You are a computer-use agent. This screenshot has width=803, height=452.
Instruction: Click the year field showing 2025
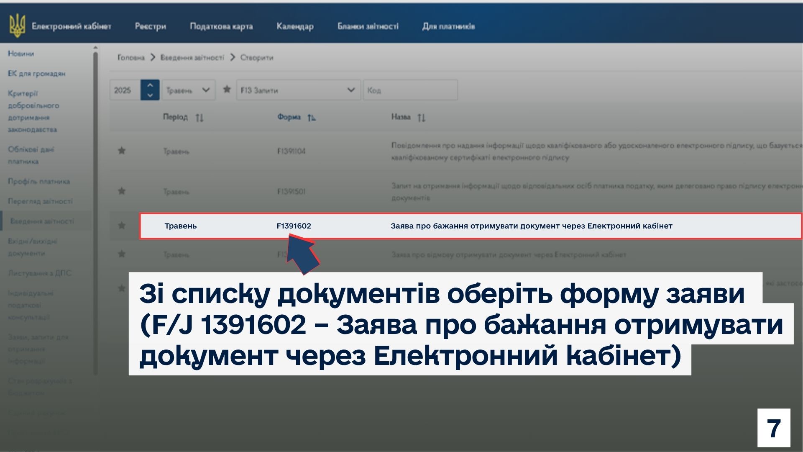click(x=125, y=90)
